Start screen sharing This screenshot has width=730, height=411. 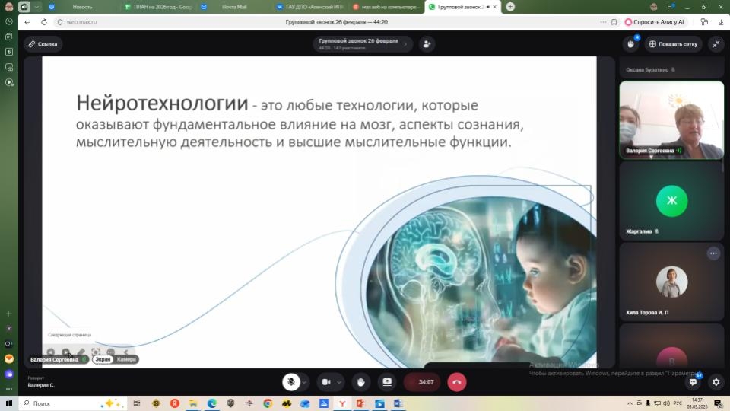coord(387,381)
